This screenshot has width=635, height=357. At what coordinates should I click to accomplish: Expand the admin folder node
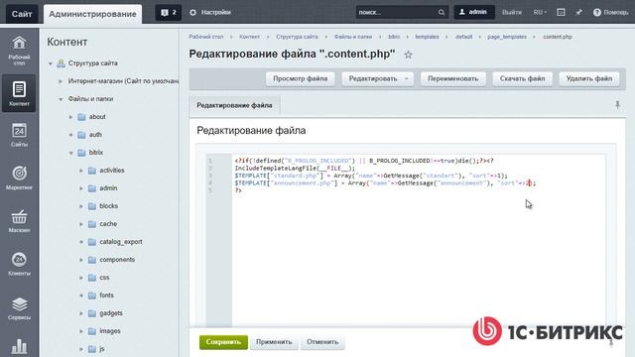(x=81, y=188)
